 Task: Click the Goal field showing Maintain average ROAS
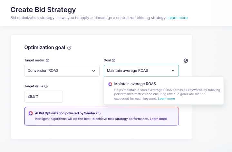coord(135,71)
